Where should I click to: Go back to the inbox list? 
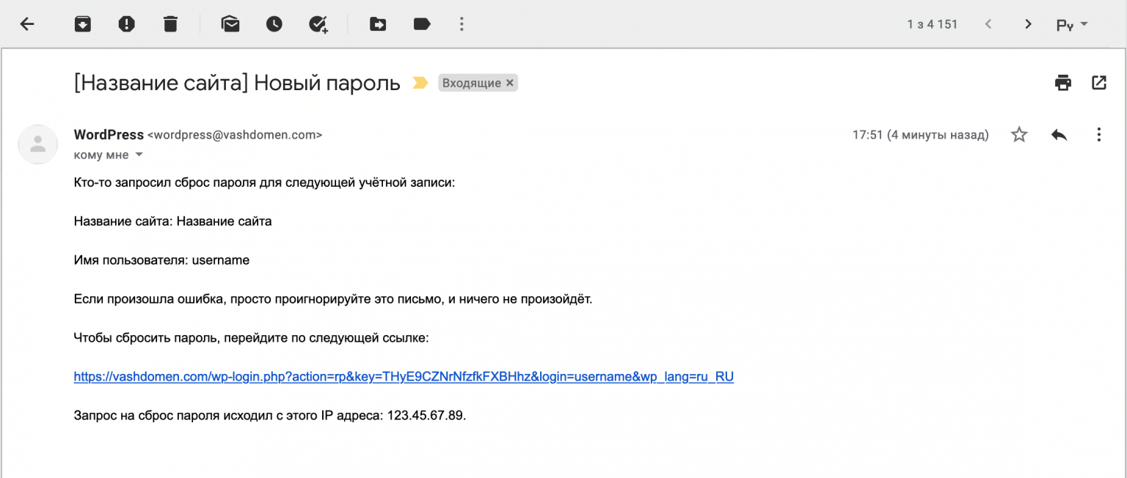click(27, 24)
